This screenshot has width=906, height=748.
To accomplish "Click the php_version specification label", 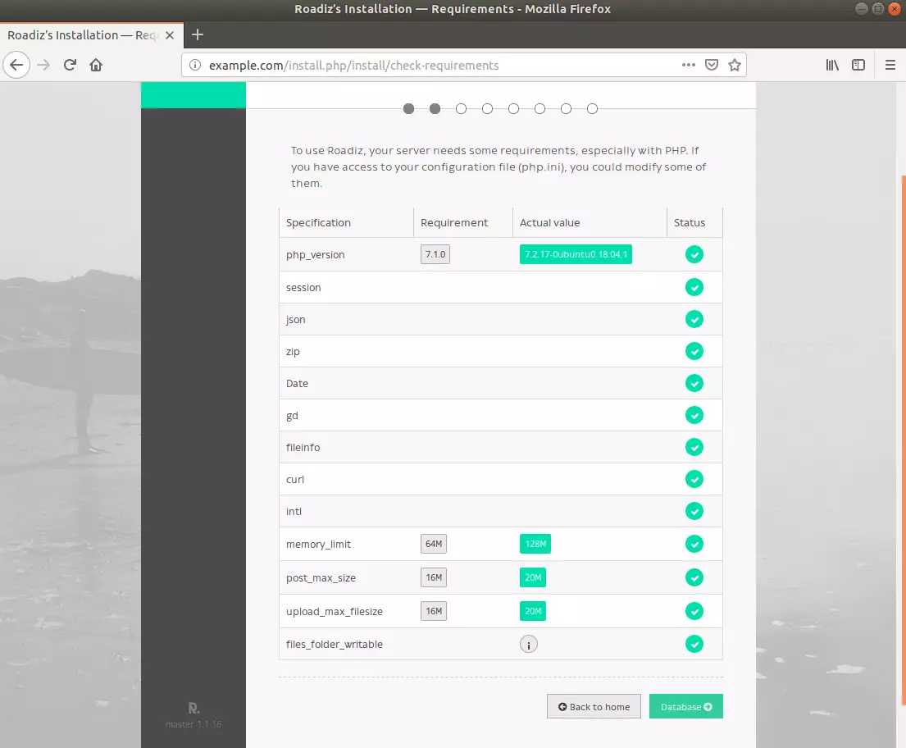I will tap(316, 255).
